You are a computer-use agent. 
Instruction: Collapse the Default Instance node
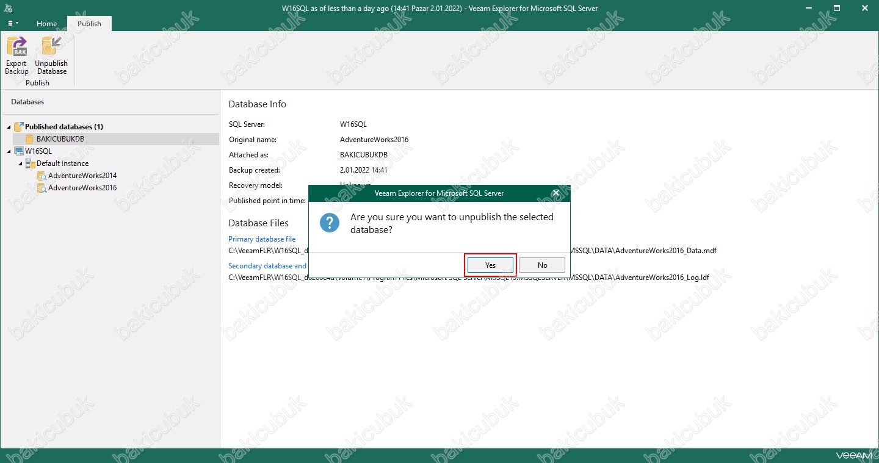pos(20,163)
